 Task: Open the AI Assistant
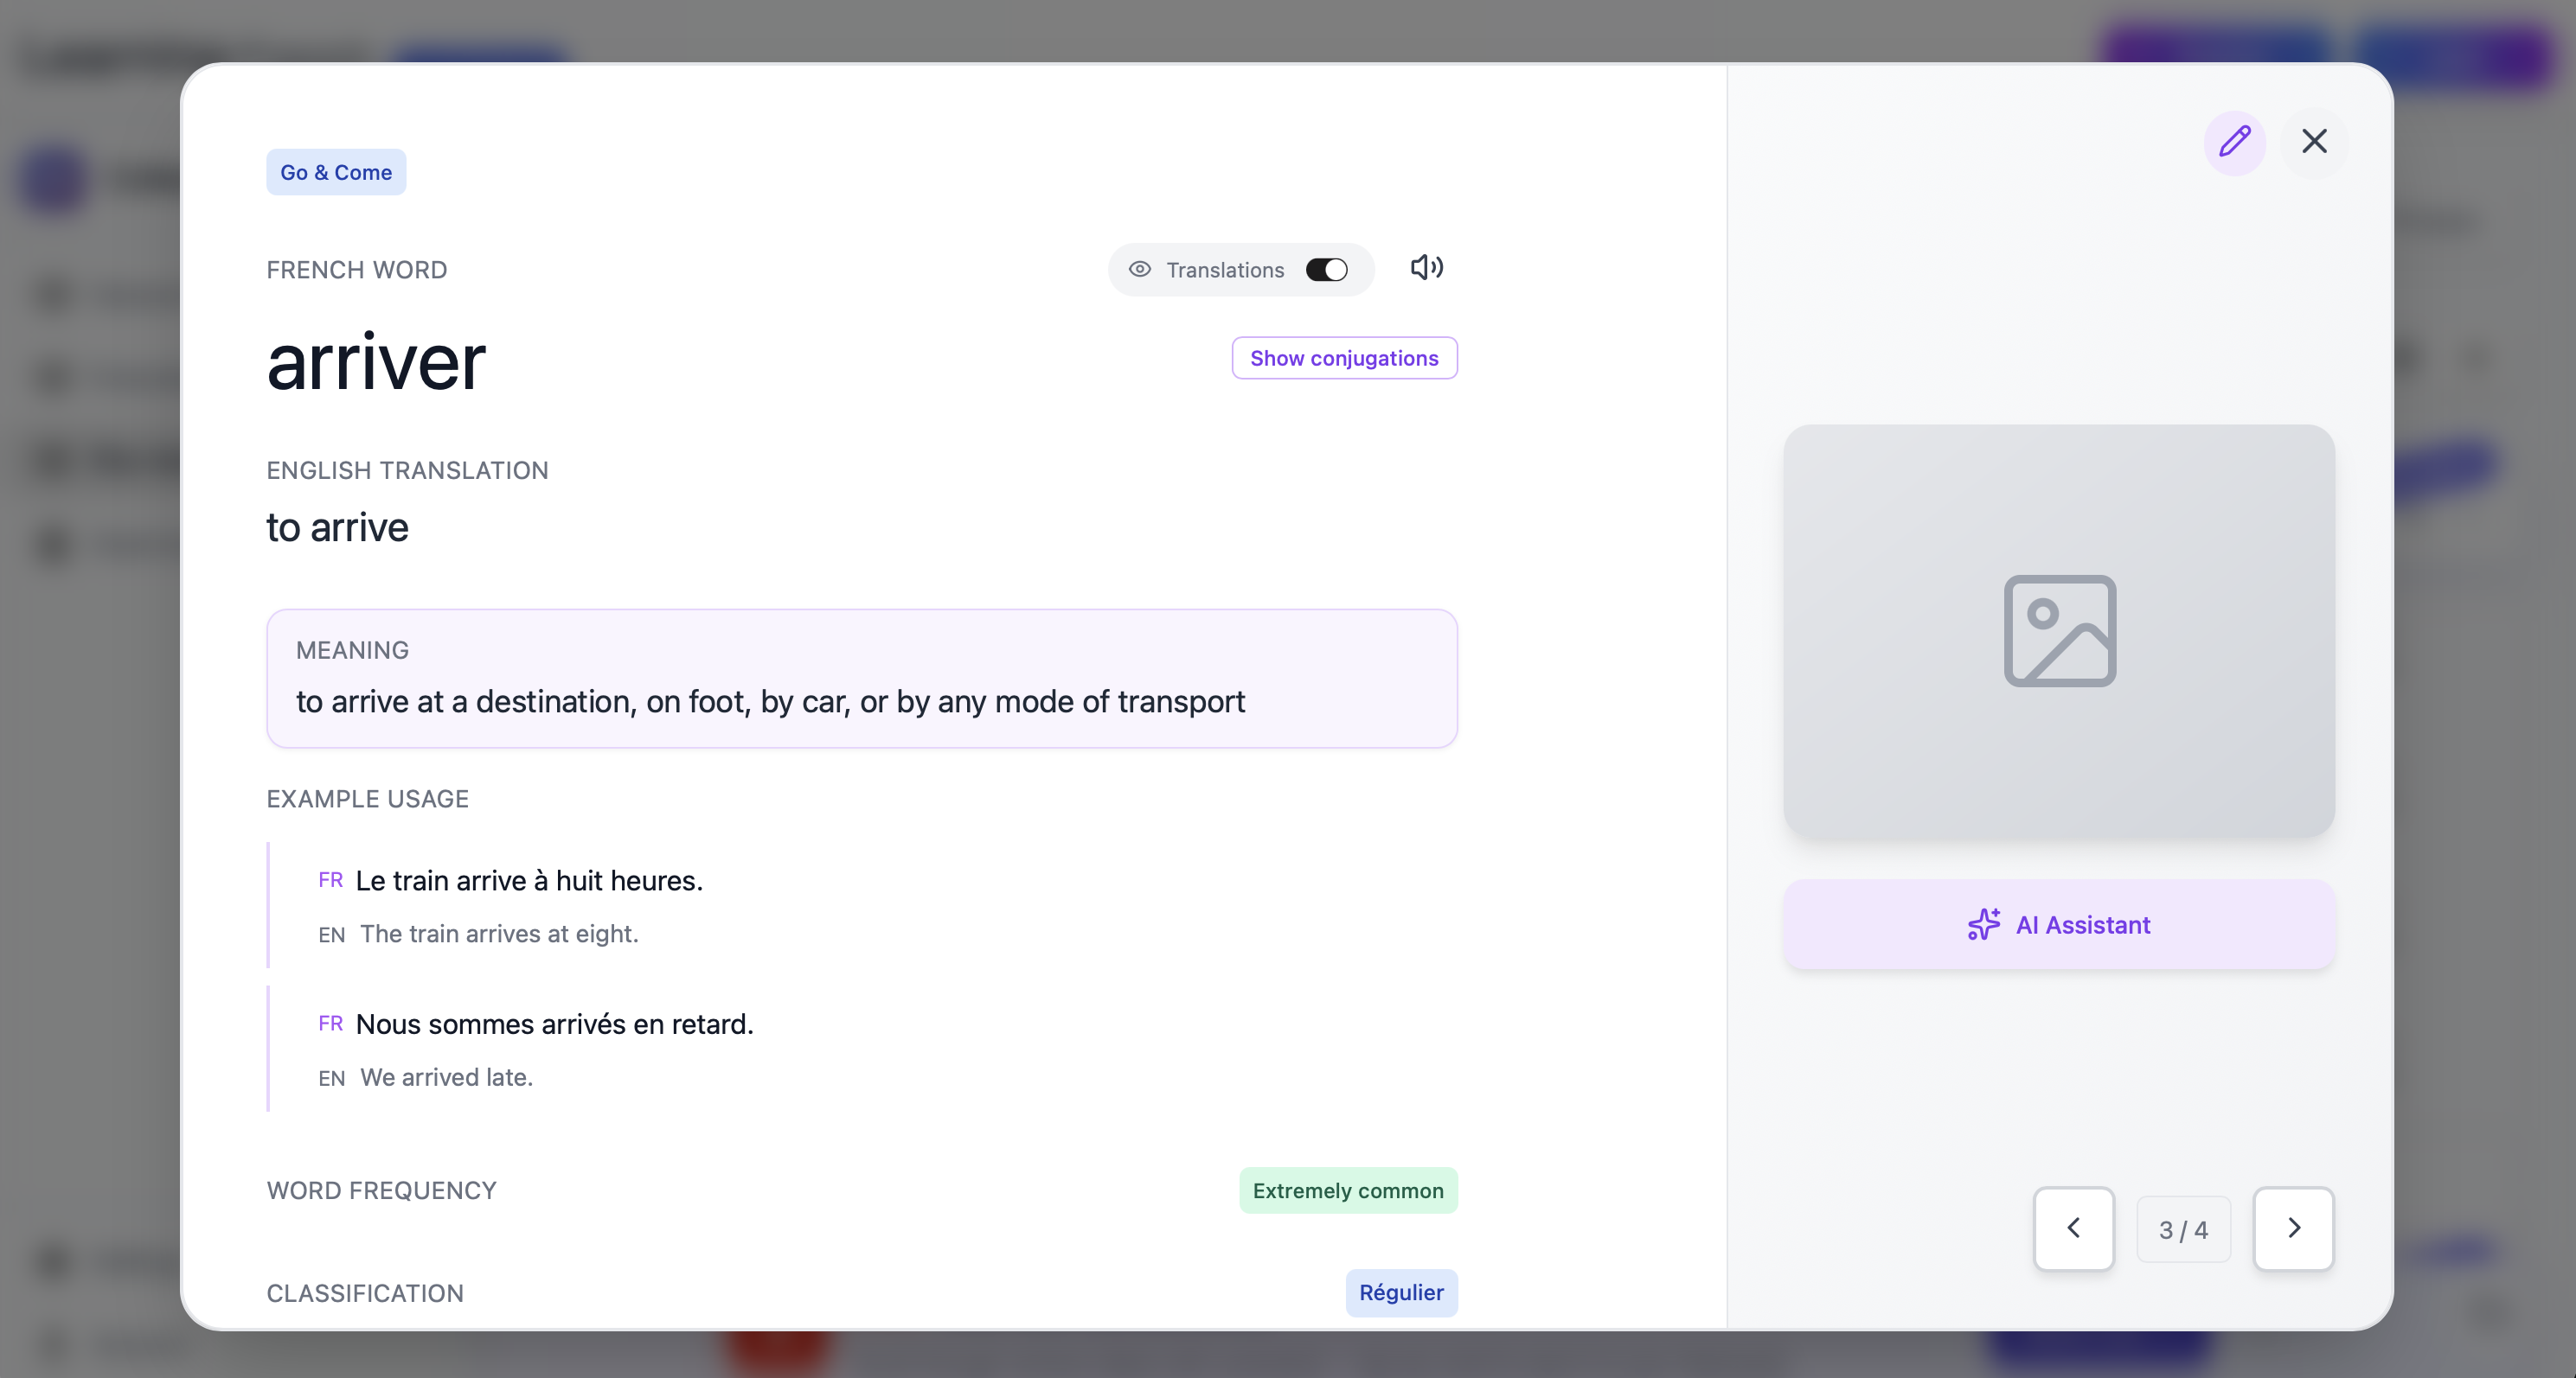2059,924
